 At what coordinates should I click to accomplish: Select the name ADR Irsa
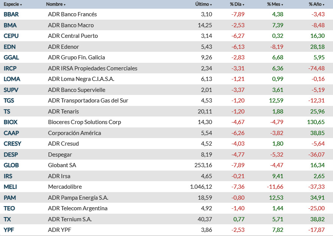59,176
